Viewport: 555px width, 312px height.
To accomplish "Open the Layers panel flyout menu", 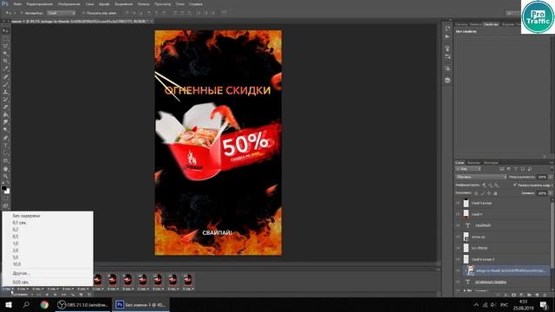I will [552, 162].
